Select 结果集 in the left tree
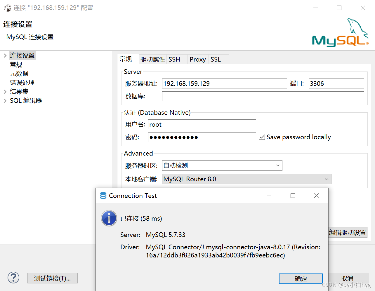 [x=19, y=92]
